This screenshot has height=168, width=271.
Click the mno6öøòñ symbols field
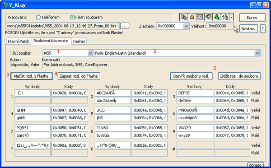[x=195, y=118]
